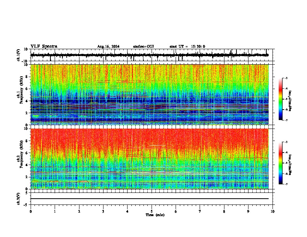Screen dimensions: 307x237
Task: Click the time axis tick label '8'
Action: click(224, 211)
